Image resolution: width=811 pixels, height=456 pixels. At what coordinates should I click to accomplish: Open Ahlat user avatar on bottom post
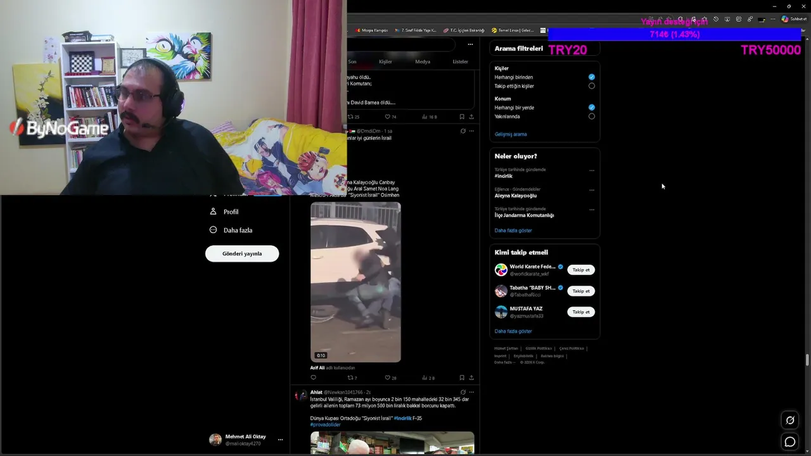coord(300,395)
